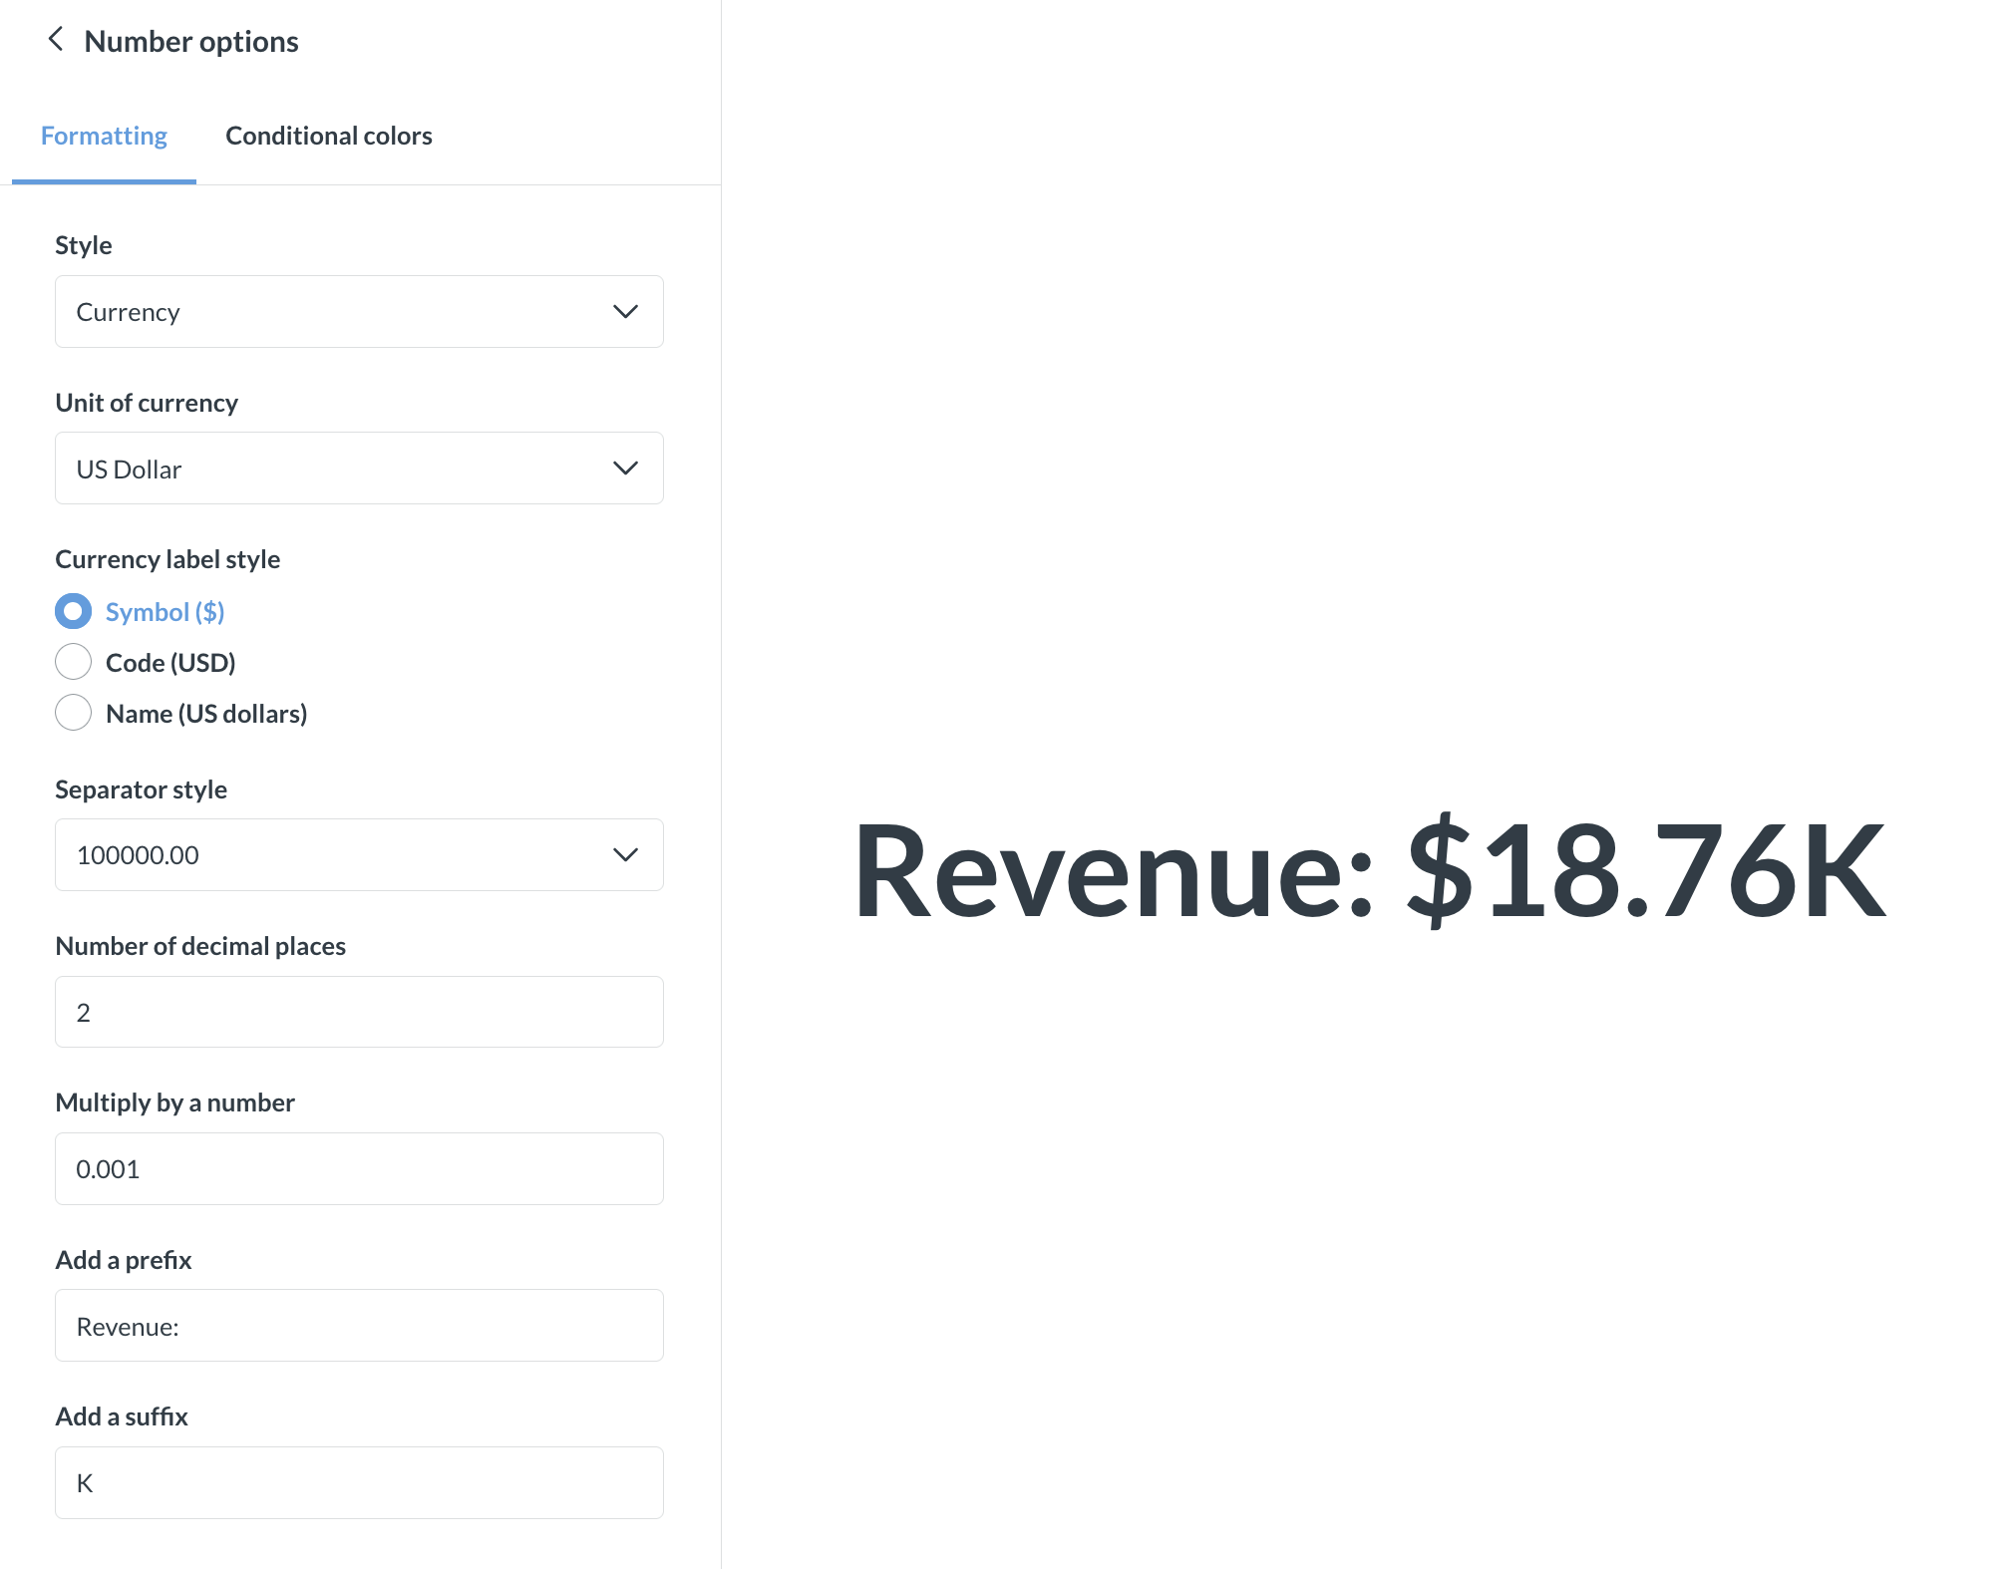
Task: Switch to the Formatting tab
Action: [104, 136]
